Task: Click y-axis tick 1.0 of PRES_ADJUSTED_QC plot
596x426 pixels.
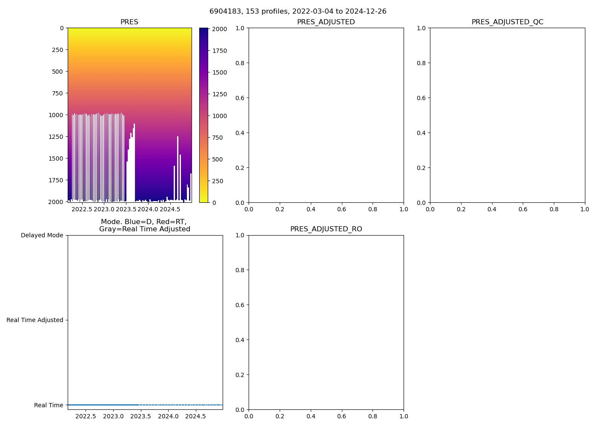Action: pos(421,28)
